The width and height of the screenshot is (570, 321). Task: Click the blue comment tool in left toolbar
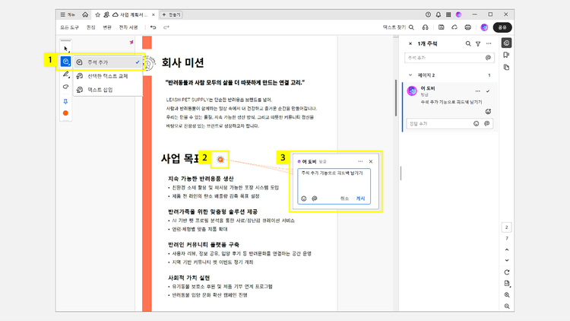(x=65, y=62)
